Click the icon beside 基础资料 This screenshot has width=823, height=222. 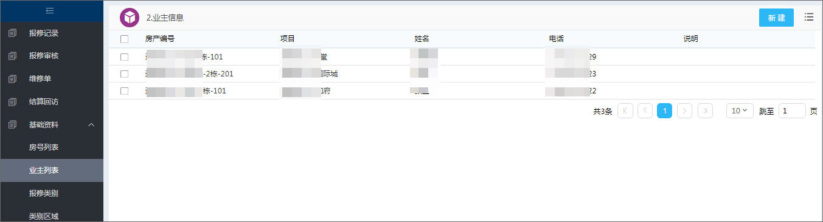point(13,125)
